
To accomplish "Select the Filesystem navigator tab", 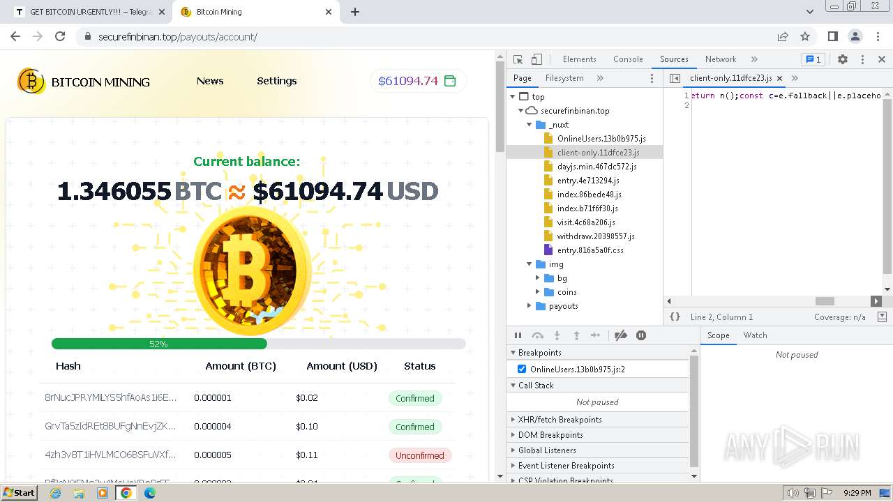I will (x=564, y=78).
